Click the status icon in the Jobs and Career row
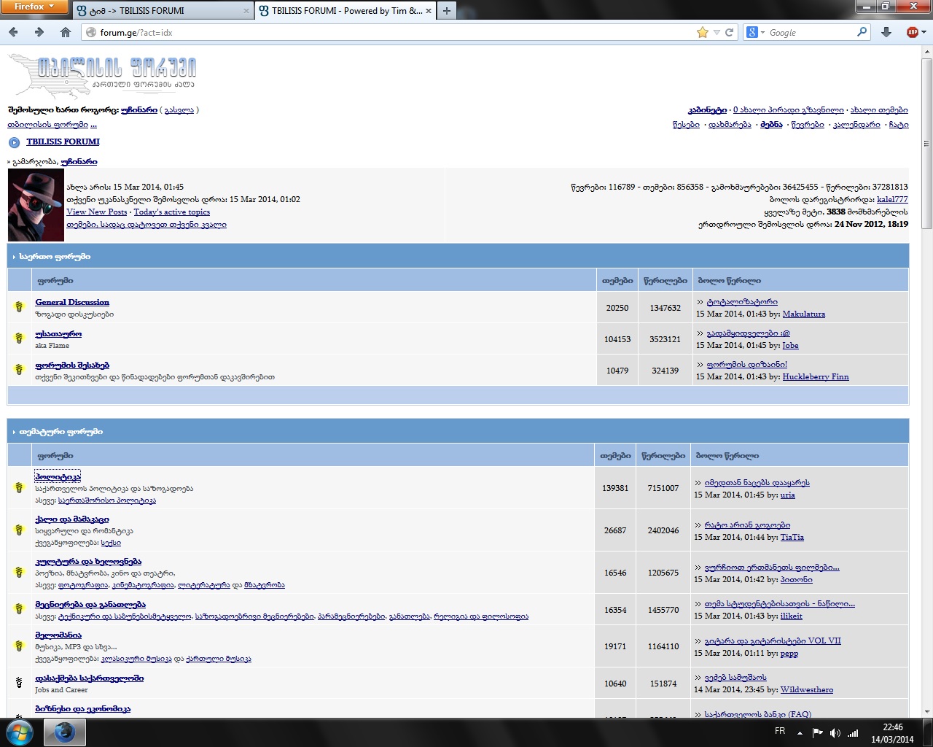 click(x=20, y=683)
